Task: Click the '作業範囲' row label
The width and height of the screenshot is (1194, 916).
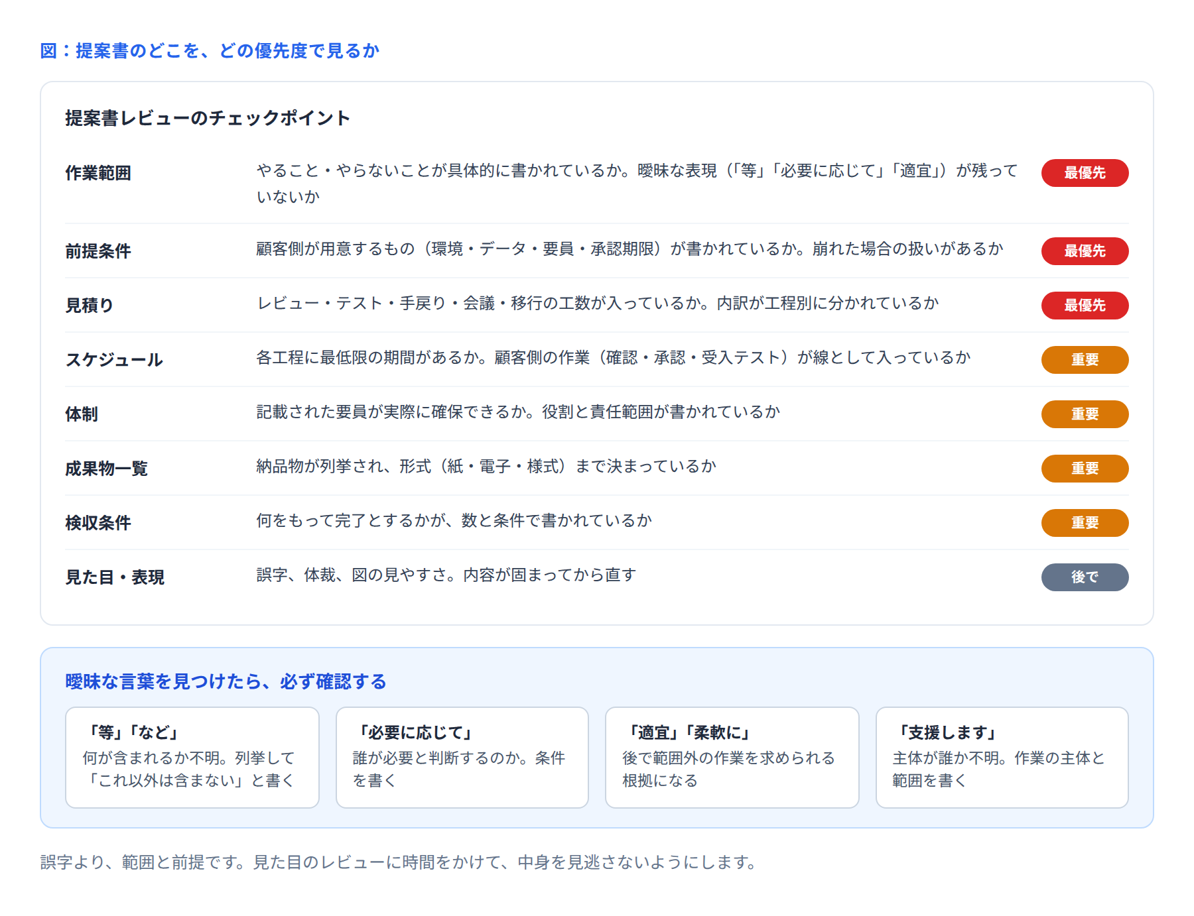Action: coord(98,173)
